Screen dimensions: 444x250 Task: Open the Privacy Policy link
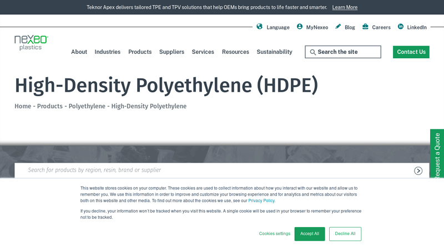tap(261, 201)
